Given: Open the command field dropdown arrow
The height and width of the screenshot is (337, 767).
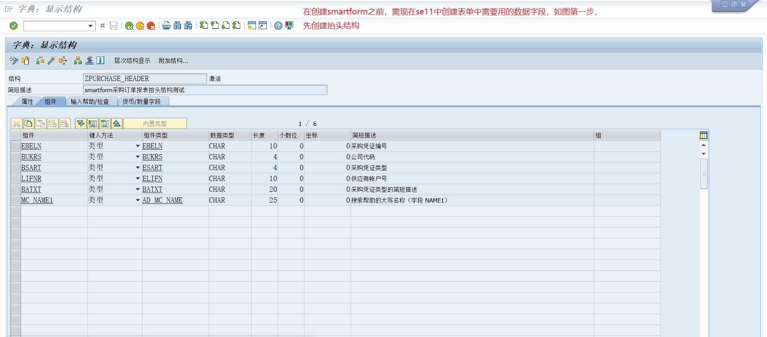Looking at the screenshot, I should 91,26.
